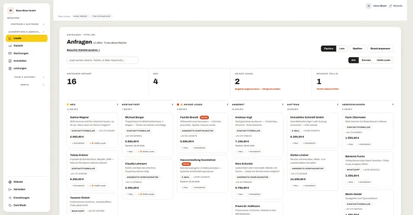Select the Normale filter

coord(366,60)
